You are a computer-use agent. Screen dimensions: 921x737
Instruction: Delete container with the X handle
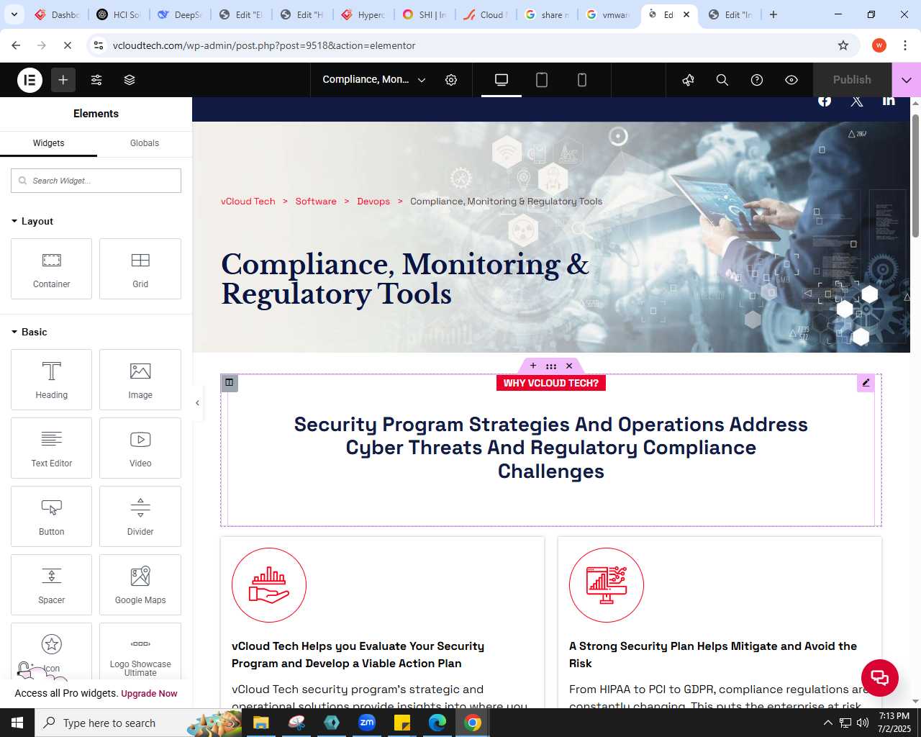(x=569, y=366)
